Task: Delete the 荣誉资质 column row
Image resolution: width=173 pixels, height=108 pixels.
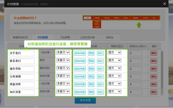Action: tap(154, 84)
